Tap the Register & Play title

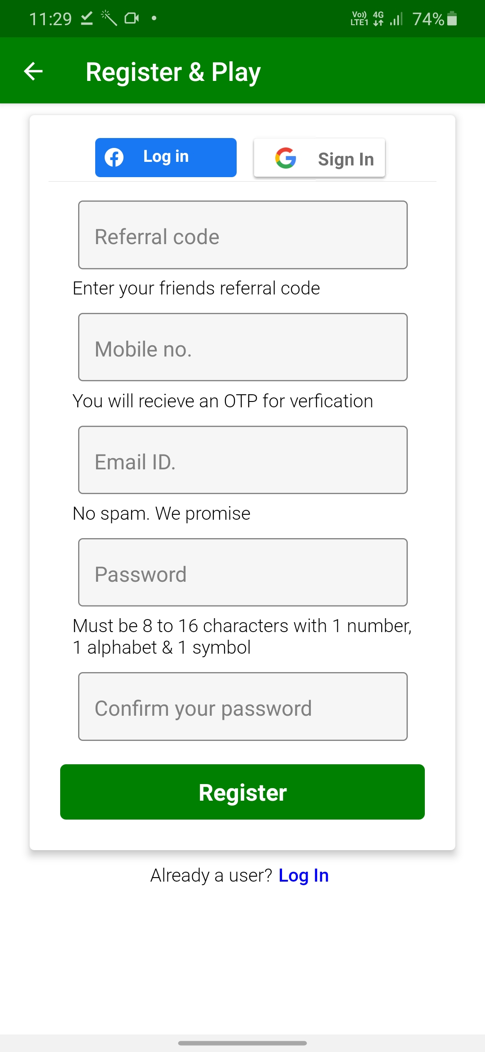click(x=173, y=72)
